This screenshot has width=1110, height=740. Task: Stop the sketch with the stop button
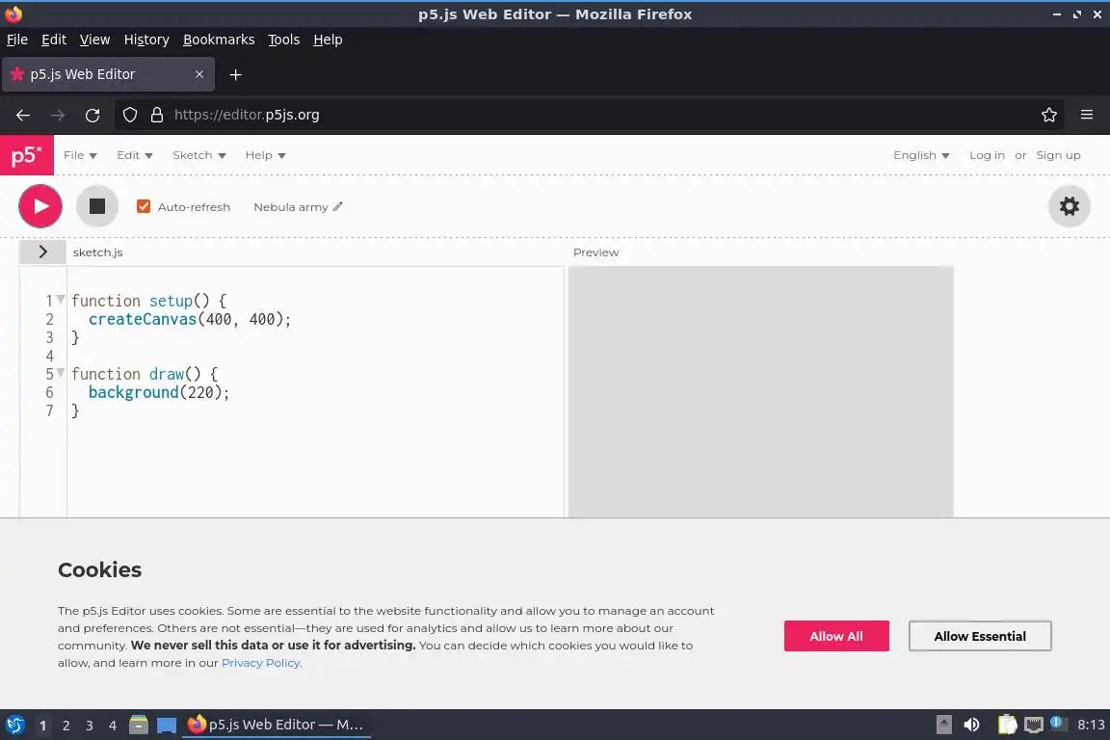[x=97, y=206]
